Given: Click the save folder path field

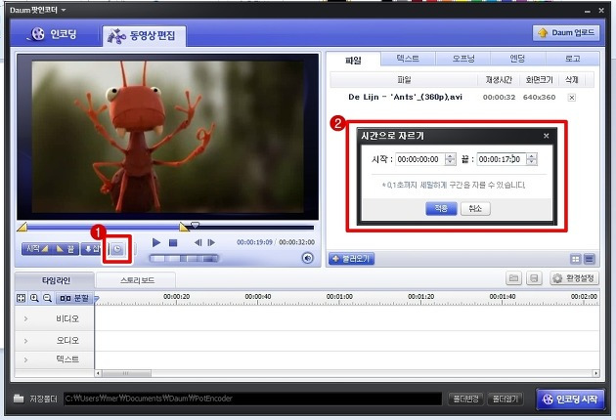Looking at the screenshot, I should [252, 399].
